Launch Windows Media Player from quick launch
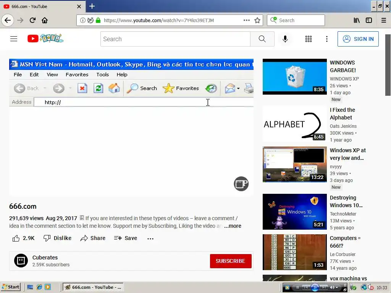The image size is (391, 293). [48, 287]
